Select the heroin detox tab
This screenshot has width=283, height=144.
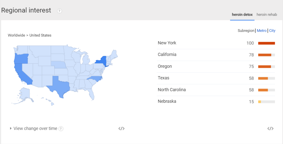[242, 15]
